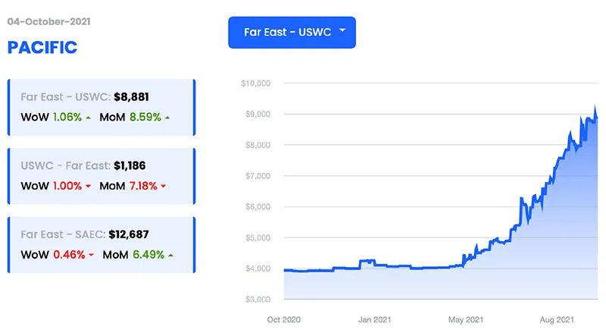Click the May 2021 marker on chart axis
Image resolution: width=606 pixels, height=330 pixels.
(464, 319)
